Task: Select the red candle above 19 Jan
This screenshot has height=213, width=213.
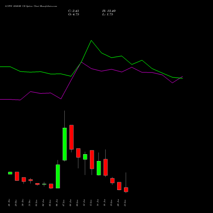Action: click(x=112, y=181)
